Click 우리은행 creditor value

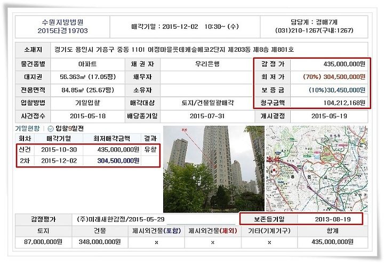[x=207, y=64]
